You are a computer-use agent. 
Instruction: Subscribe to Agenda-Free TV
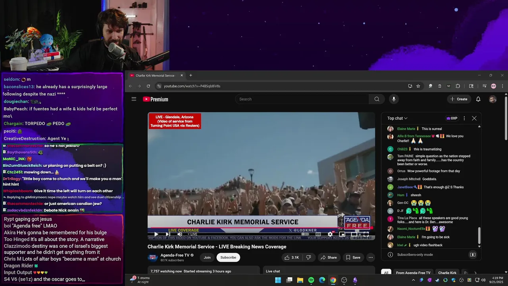pos(228,257)
